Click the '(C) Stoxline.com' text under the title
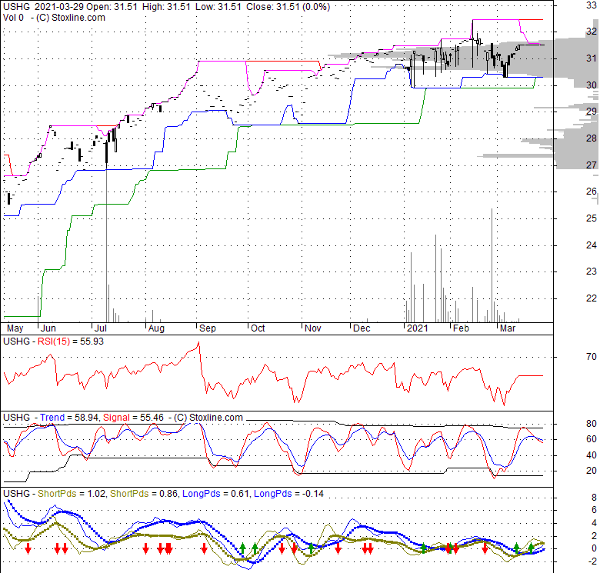The image size is (600, 573). pos(71,18)
